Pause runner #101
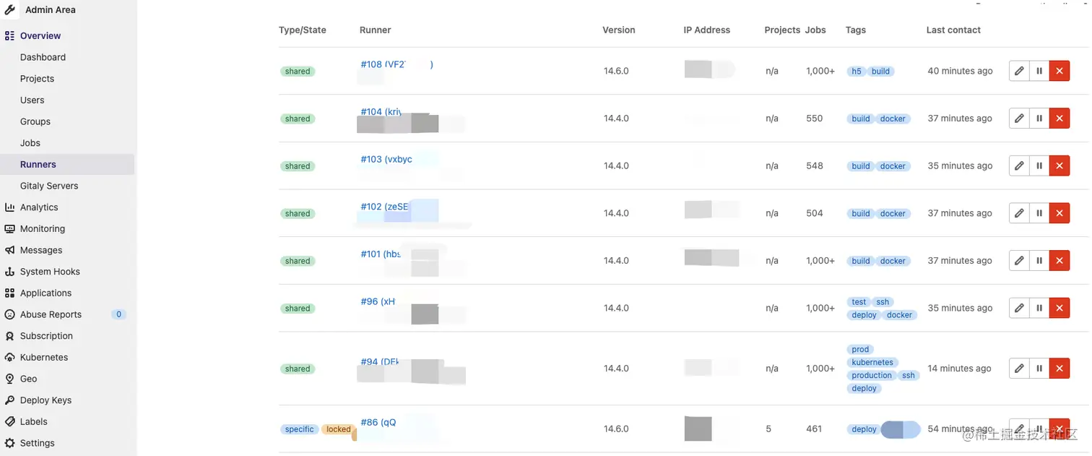This screenshot has height=456, width=1092. 1039,261
